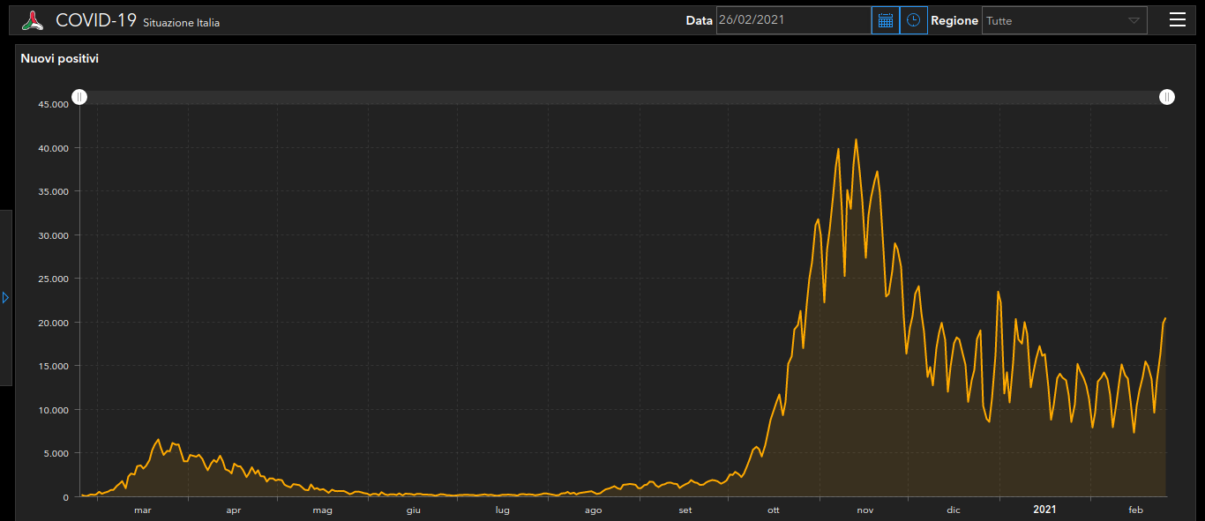Click the Nuovi positivi chart title
1205x521 pixels.
(60, 59)
